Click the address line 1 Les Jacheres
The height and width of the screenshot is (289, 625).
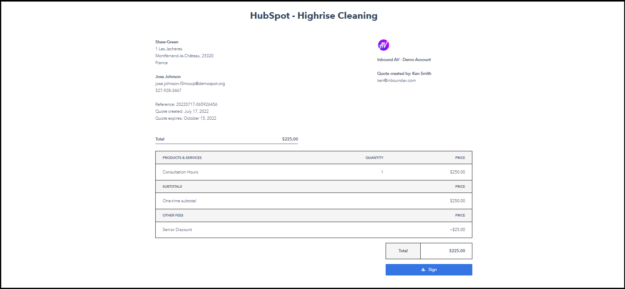[169, 49]
